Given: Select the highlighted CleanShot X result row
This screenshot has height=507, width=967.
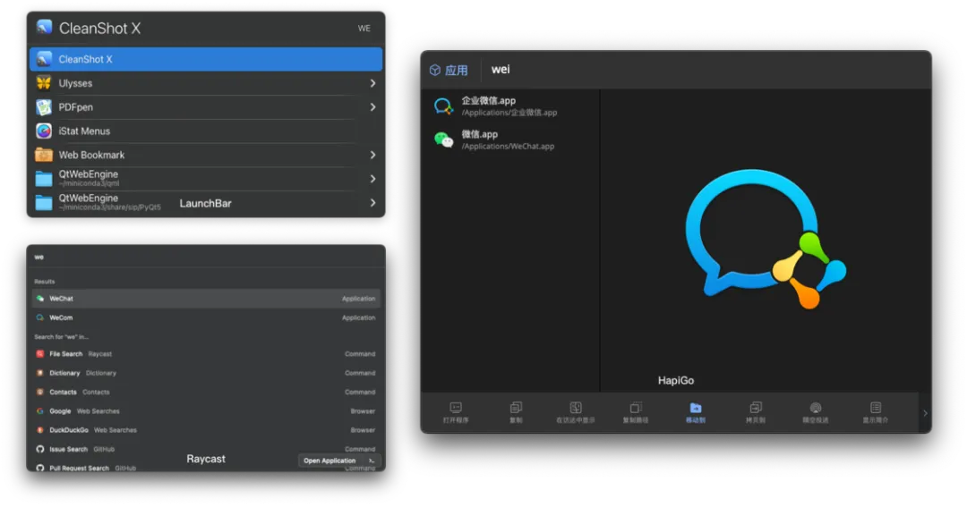Looking at the screenshot, I should click(206, 59).
